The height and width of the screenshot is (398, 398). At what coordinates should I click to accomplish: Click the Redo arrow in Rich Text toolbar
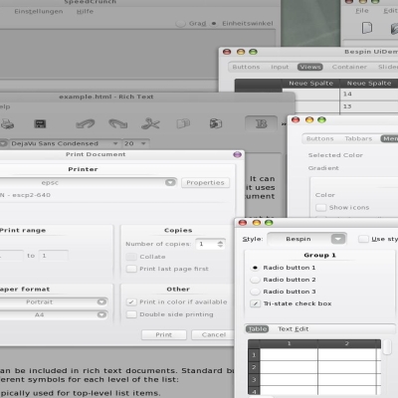pos(118,124)
